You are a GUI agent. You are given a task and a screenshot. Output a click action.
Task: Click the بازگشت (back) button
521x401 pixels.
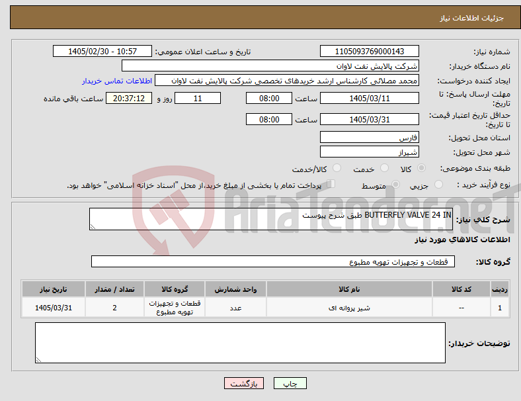point(243,383)
